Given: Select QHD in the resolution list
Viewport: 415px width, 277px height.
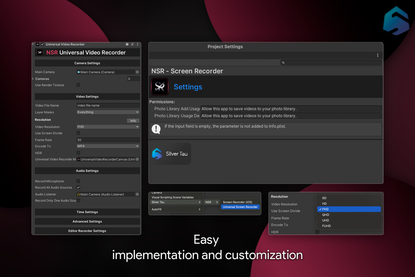Looking at the screenshot, I should click(349, 215).
